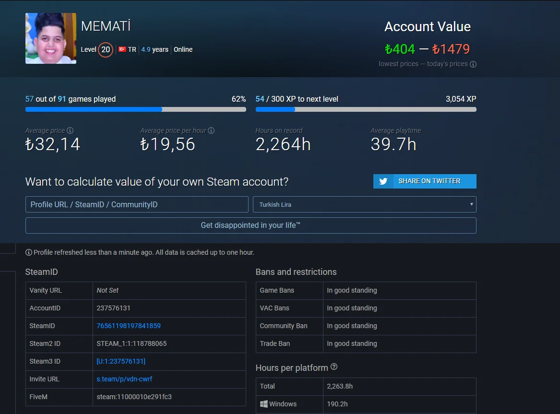Viewport: 560px width, 414px height.
Task: Click the Bans and restrictions heading
Action: pos(296,272)
